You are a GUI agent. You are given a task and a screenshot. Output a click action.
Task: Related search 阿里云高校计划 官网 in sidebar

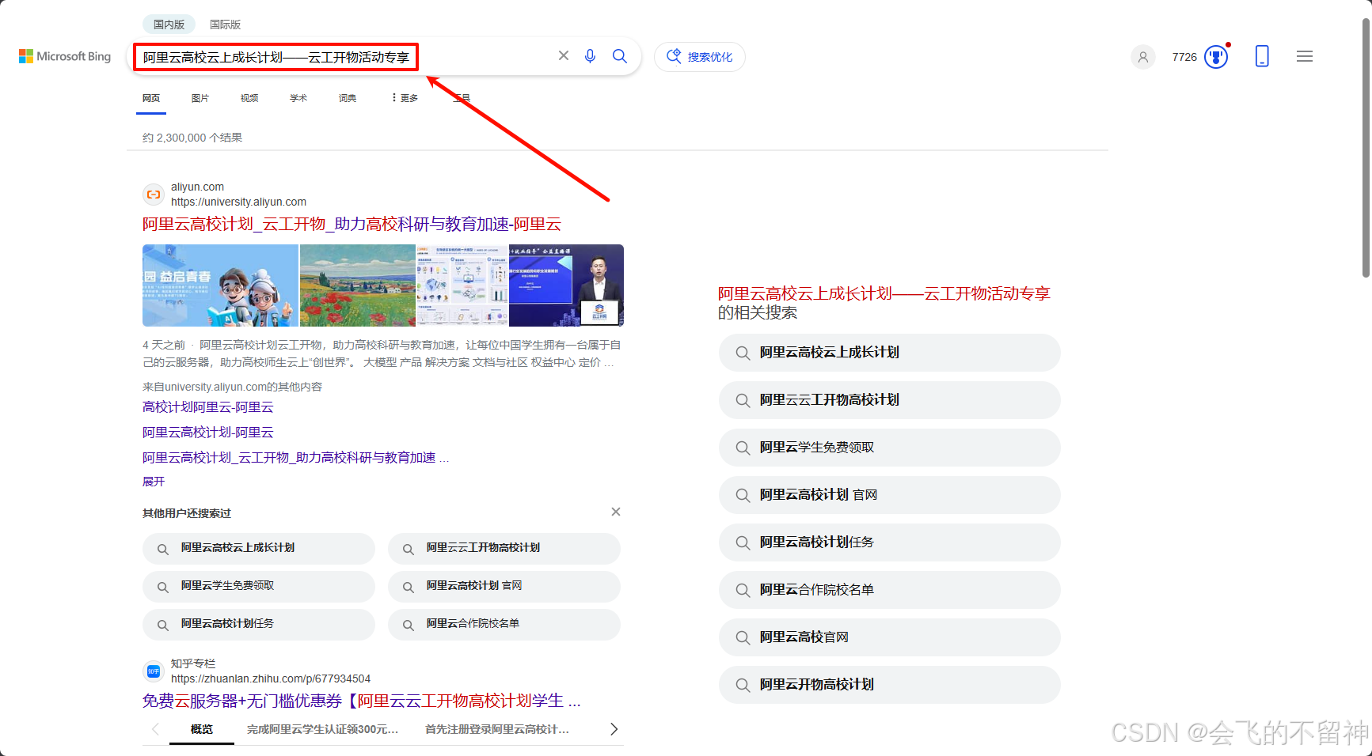pyautogui.click(x=890, y=495)
